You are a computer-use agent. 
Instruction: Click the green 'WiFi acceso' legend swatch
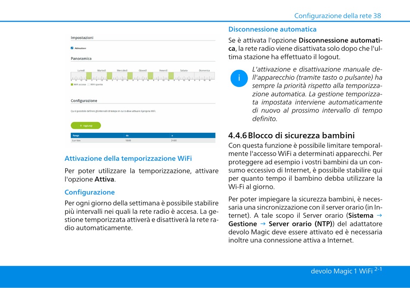72,85
